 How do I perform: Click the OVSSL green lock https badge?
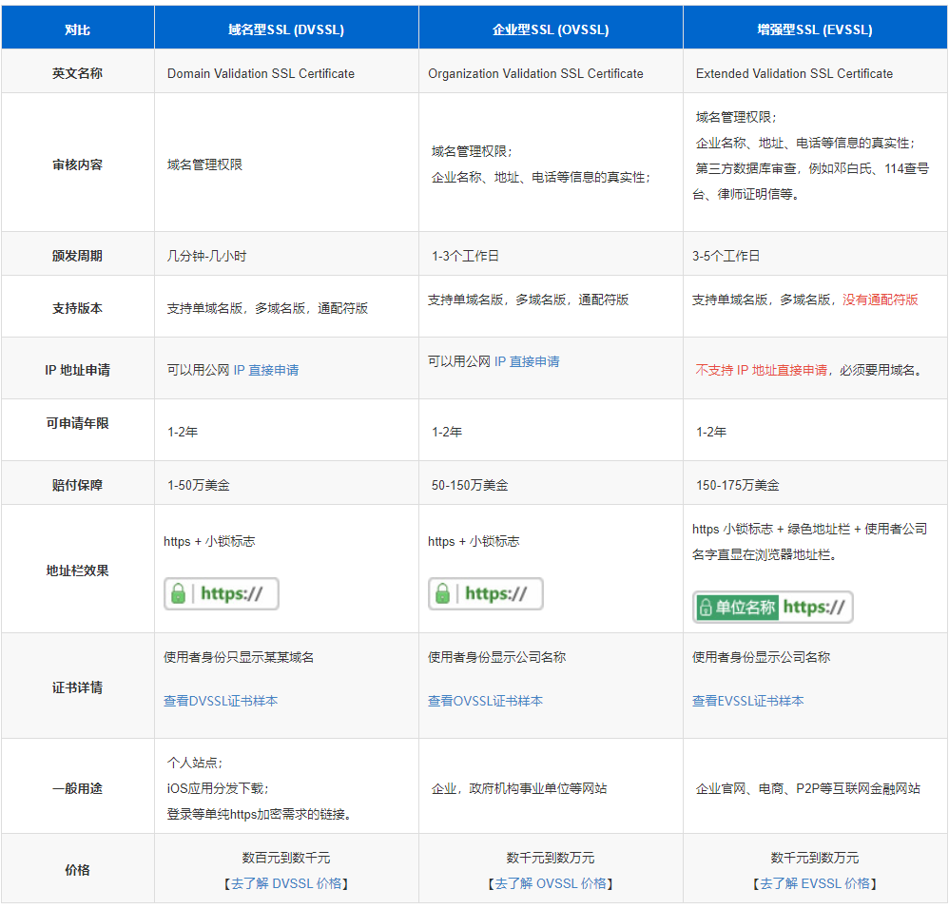pyautogui.click(x=485, y=593)
